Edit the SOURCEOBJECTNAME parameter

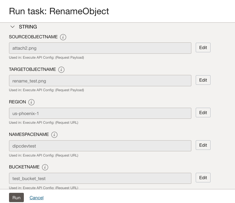tap(203, 47)
